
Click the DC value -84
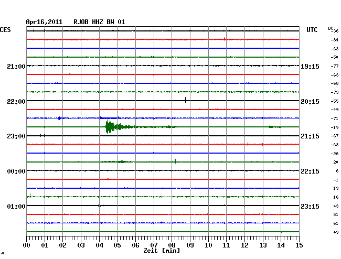tap(335, 40)
